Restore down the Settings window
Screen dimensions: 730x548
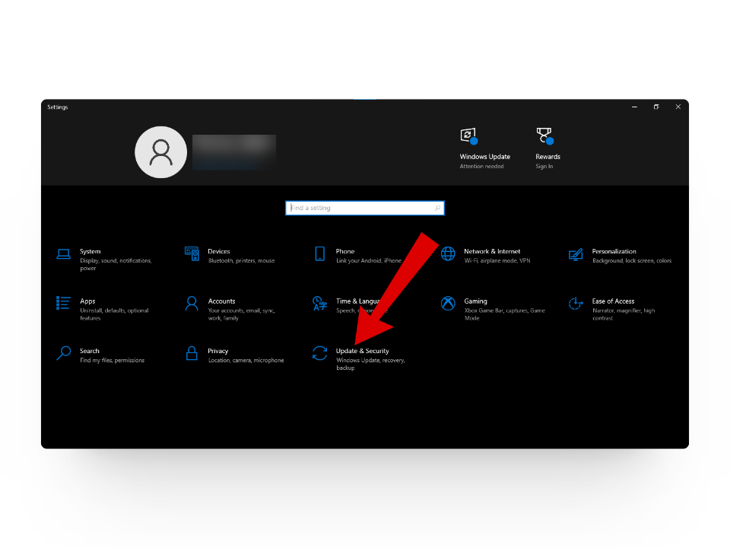pyautogui.click(x=656, y=107)
